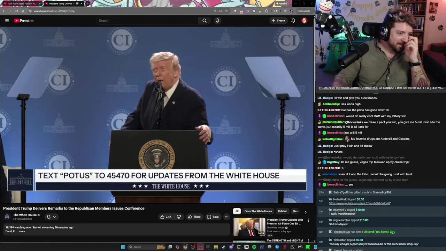
Task: Click the Windows taskbar Search box
Action: 146,247
